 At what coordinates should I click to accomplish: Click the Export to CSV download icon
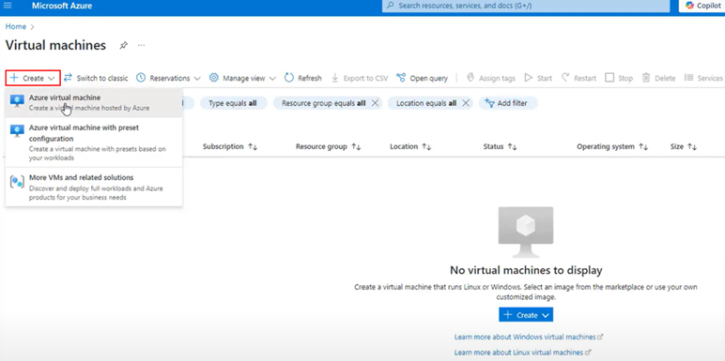(335, 78)
